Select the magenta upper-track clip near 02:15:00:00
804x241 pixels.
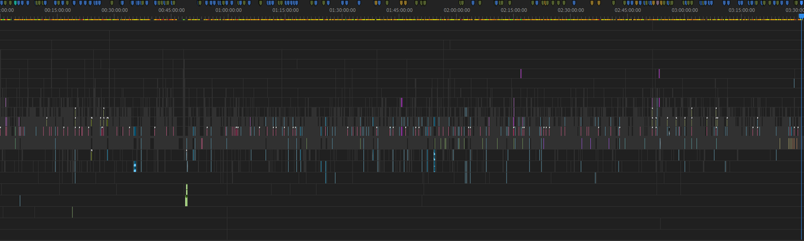pos(521,73)
